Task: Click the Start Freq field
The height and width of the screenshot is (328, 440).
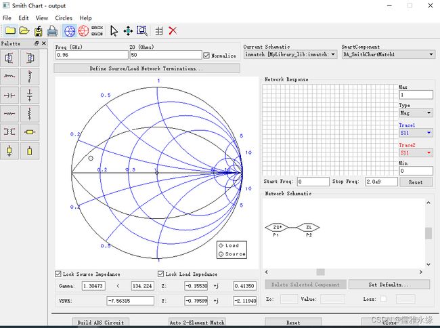Action: [x=313, y=182]
